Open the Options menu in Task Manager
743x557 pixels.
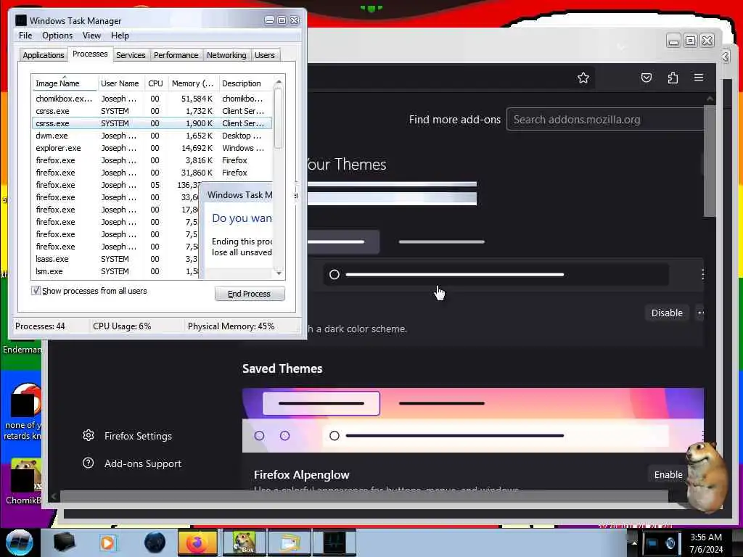(x=57, y=36)
